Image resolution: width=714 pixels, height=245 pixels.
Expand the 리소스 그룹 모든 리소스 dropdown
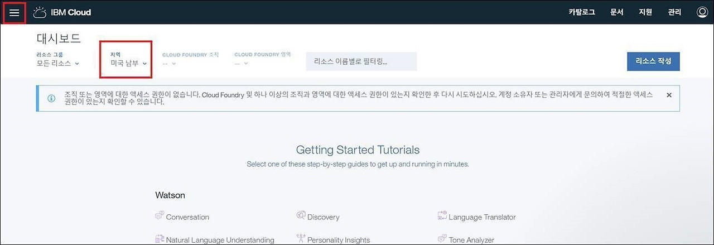tap(57, 64)
